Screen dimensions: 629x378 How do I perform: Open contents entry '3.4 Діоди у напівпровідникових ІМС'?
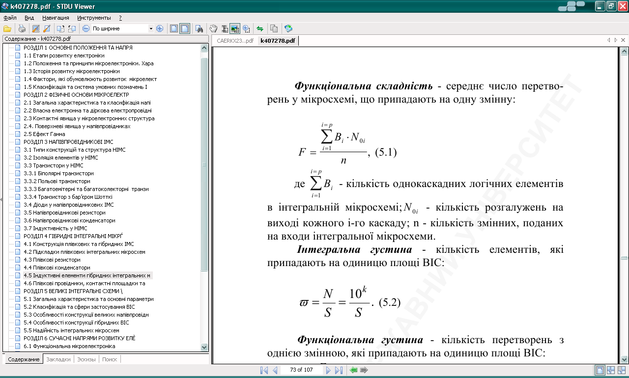click(x=69, y=205)
